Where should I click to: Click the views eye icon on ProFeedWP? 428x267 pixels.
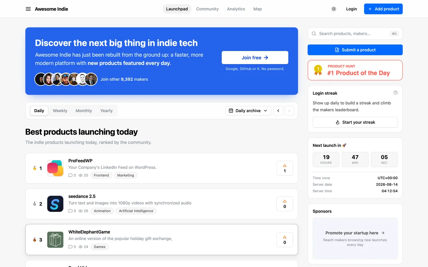pos(81,175)
